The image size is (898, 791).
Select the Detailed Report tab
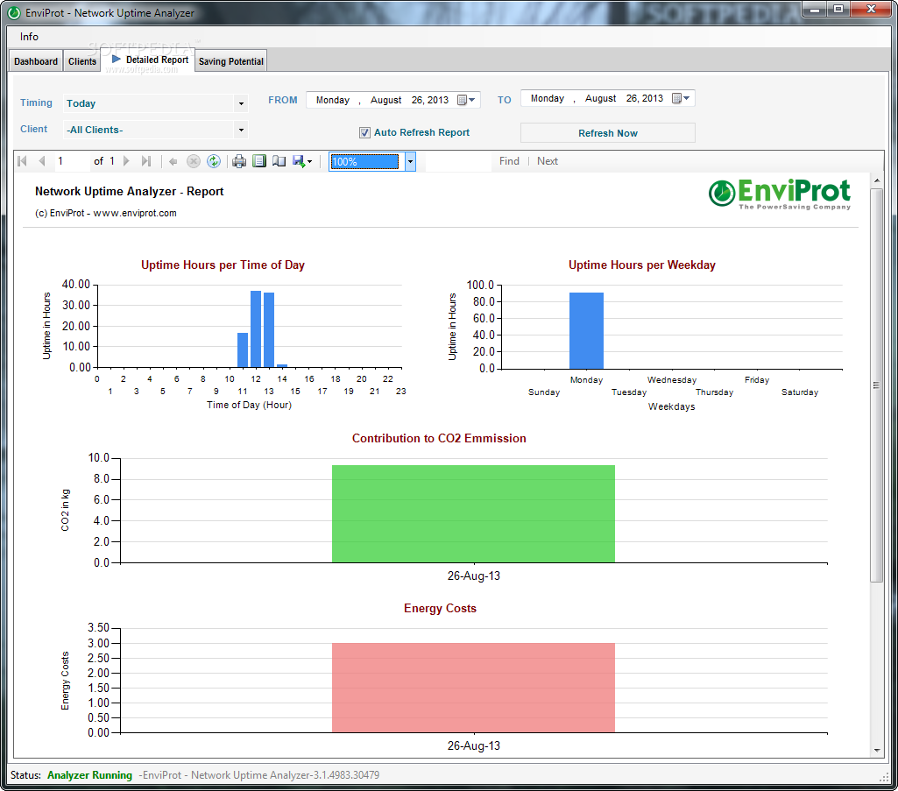[x=150, y=60]
